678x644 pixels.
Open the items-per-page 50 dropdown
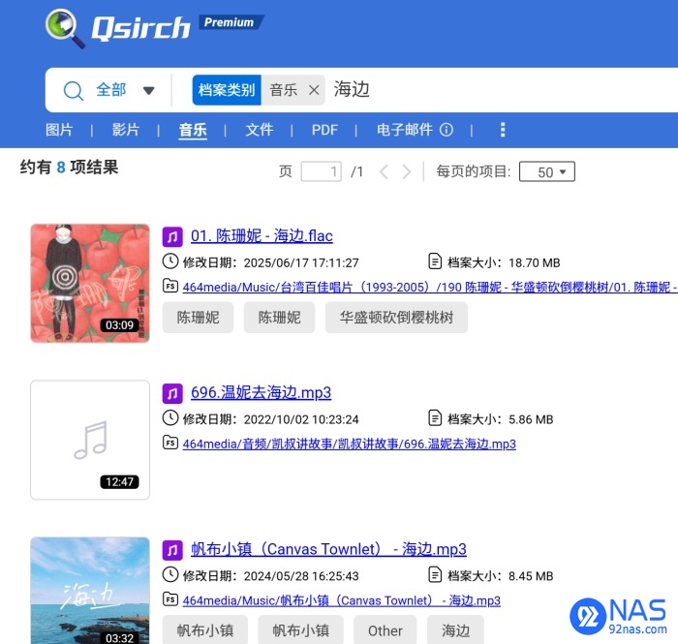click(547, 171)
